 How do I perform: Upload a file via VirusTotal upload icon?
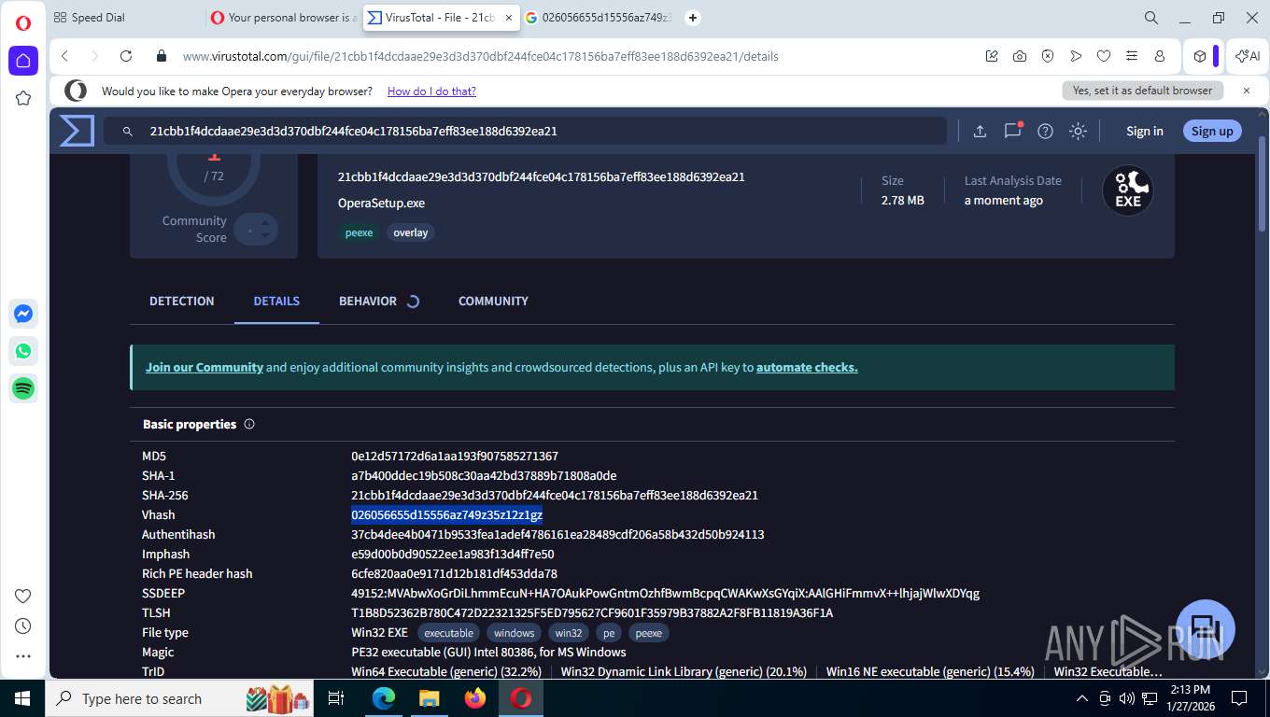click(980, 131)
